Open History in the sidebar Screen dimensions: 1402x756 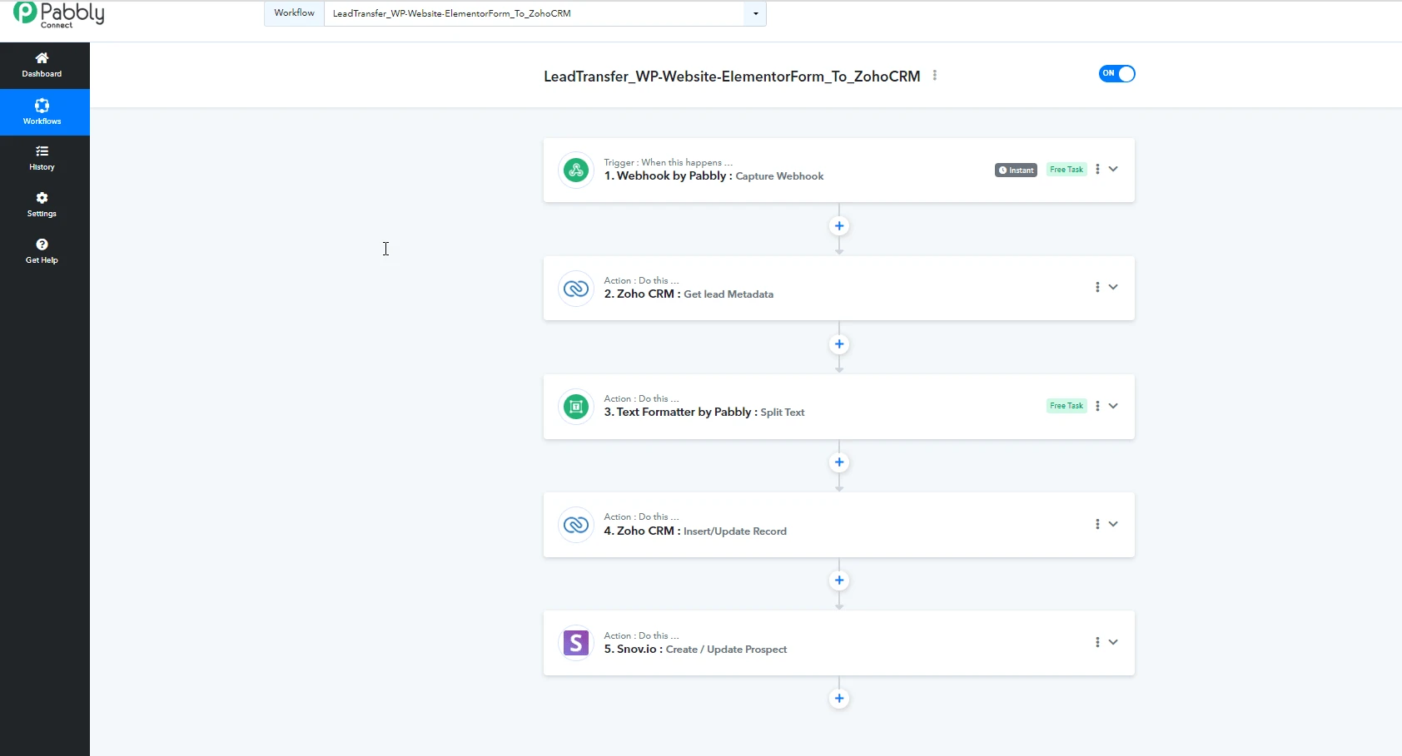42,158
